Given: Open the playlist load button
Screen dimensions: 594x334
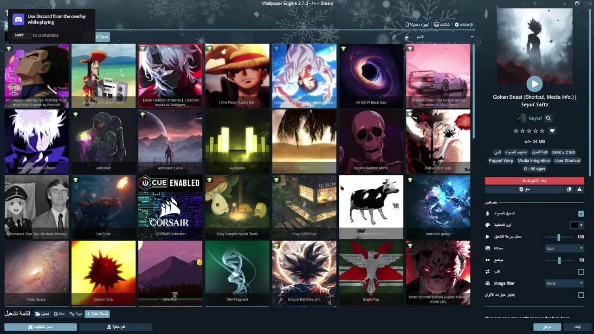Looking at the screenshot, I should pos(43,314).
